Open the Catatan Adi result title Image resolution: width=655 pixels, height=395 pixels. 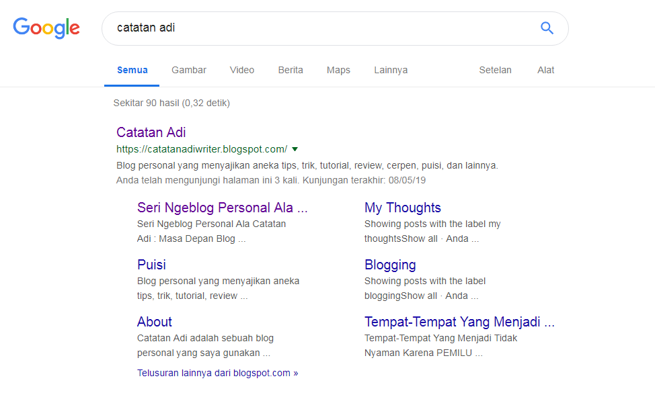click(151, 132)
